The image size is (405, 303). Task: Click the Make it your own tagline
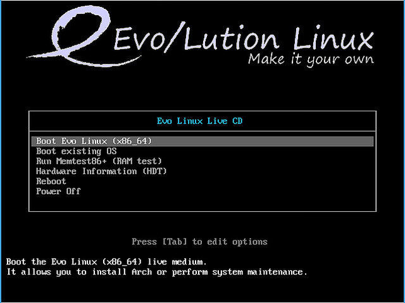pyautogui.click(x=310, y=60)
